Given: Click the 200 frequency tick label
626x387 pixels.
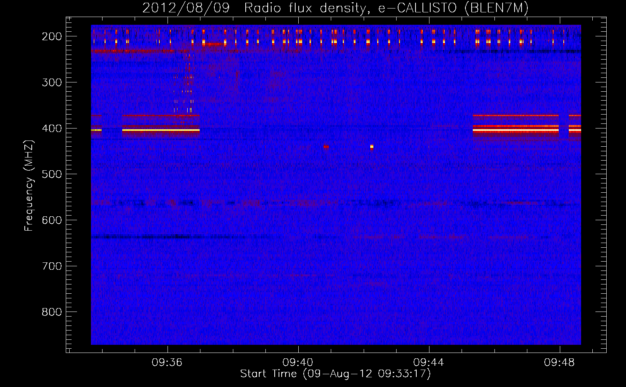Looking at the screenshot, I should tap(52, 36).
